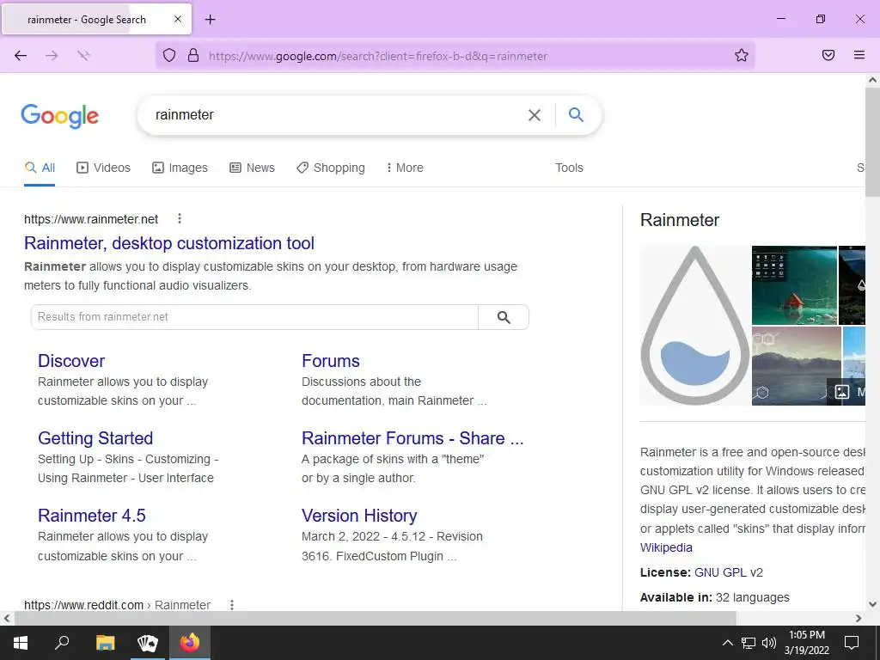Open the volume control tray icon
880x660 pixels.
[x=768, y=643]
